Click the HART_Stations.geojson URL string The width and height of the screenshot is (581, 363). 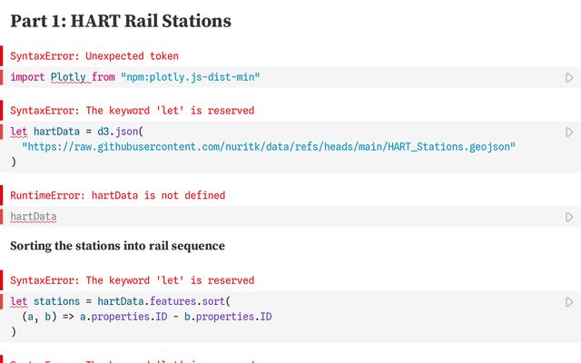269,147
